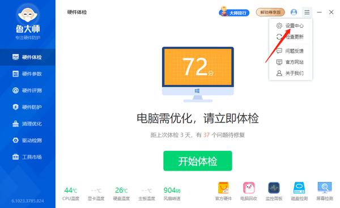
Task: Open 工具市场 in the sidebar
Action: (x=28, y=157)
